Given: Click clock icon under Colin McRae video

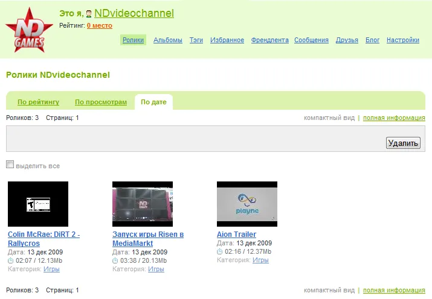Looking at the screenshot, I should [x=10, y=260].
